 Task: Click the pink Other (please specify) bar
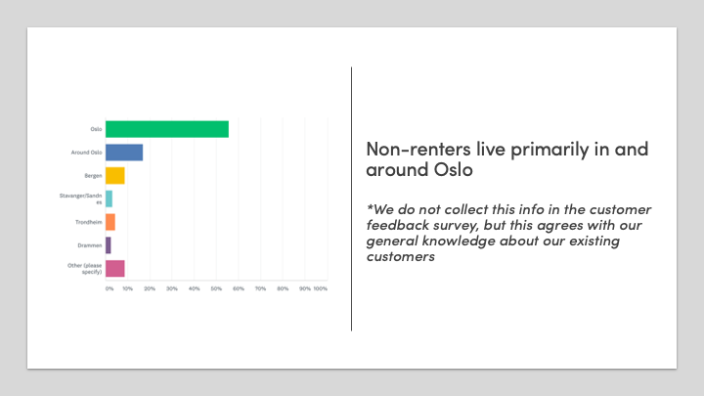(x=115, y=269)
